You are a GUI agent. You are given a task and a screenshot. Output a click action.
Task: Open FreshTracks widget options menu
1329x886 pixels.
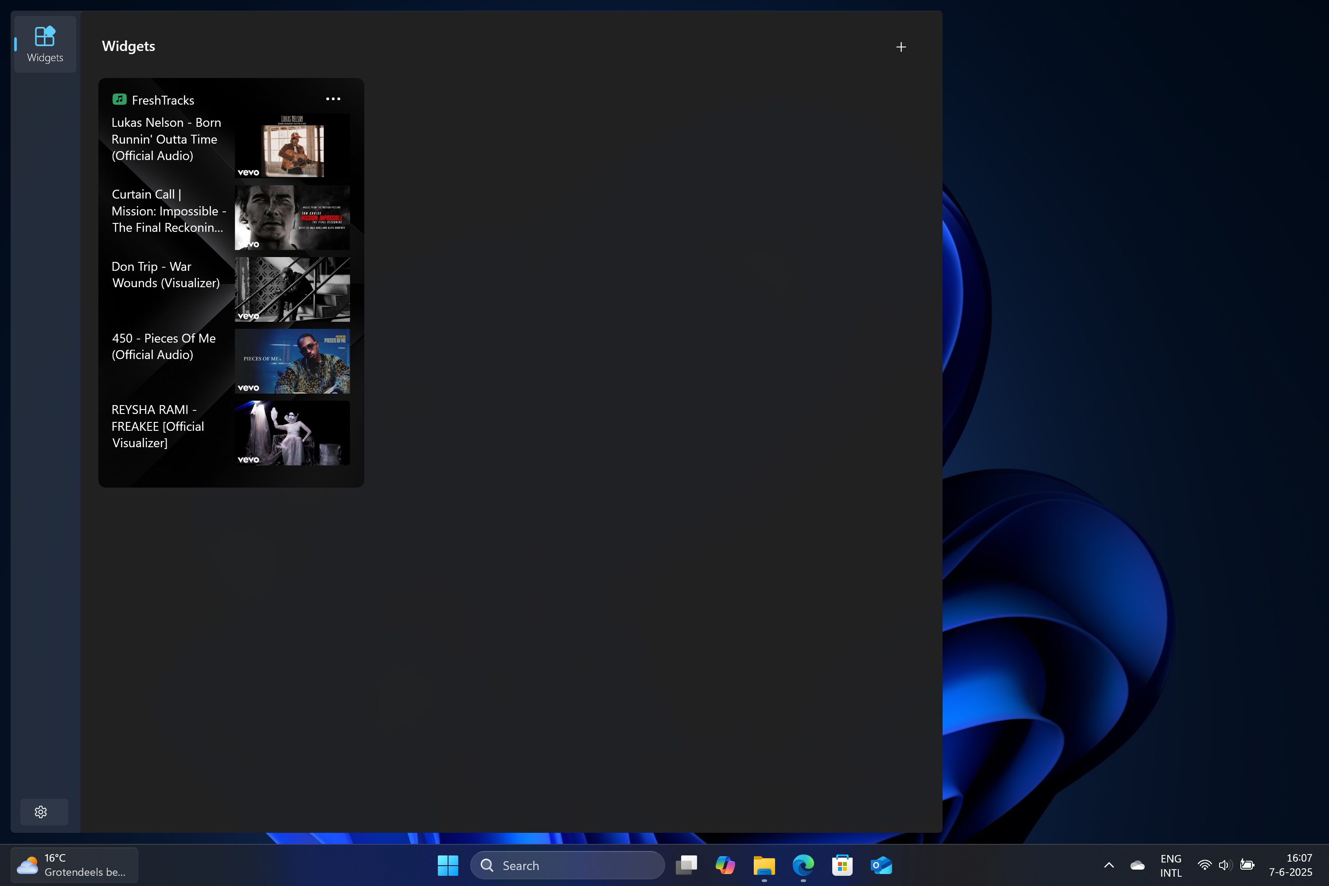pyautogui.click(x=333, y=99)
